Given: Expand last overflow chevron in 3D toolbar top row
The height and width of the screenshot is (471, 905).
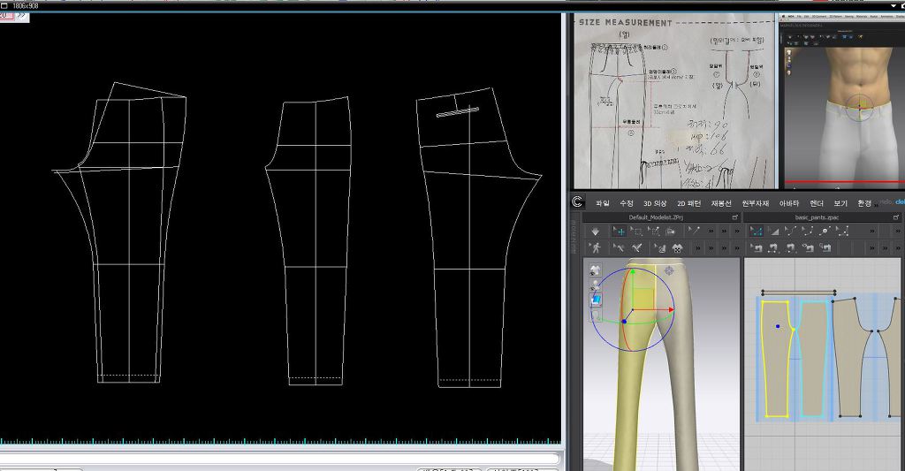Looking at the screenshot, I should pyautogui.click(x=737, y=231).
